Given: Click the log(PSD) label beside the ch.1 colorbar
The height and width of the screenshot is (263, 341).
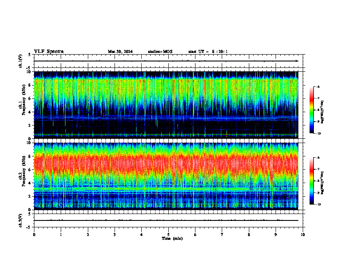Looking at the screenshot, I should [322, 112].
